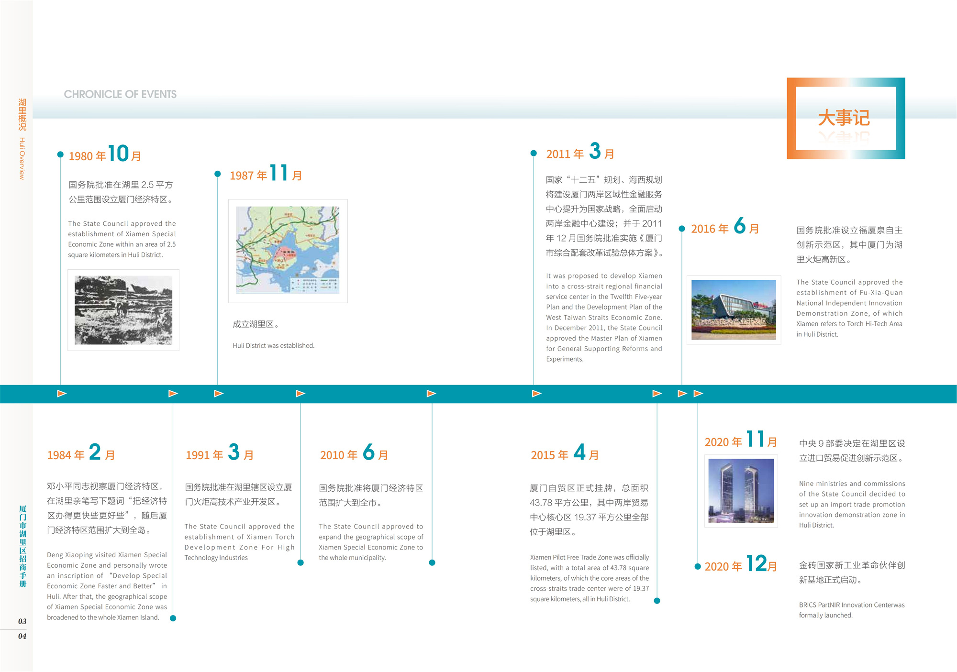Click the 大事记 title box
This screenshot has width=957, height=672.
click(x=846, y=118)
